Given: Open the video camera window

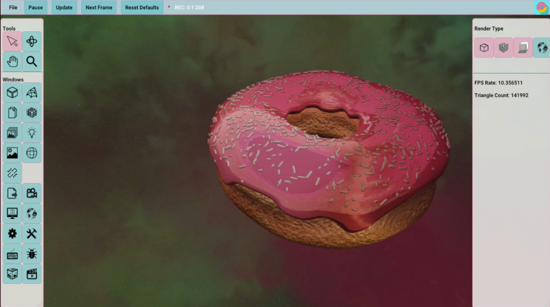Looking at the screenshot, I should point(32,193).
